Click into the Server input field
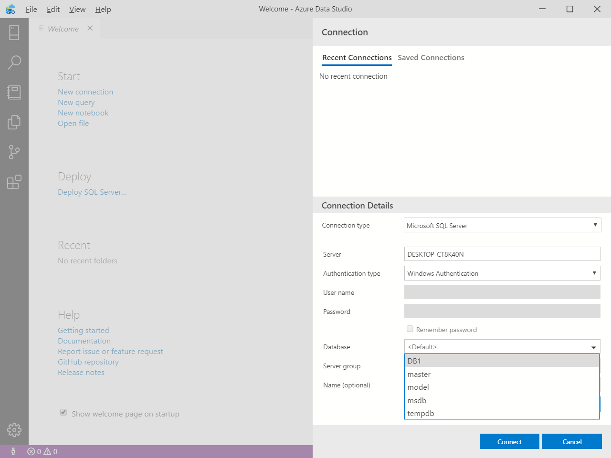 502,254
